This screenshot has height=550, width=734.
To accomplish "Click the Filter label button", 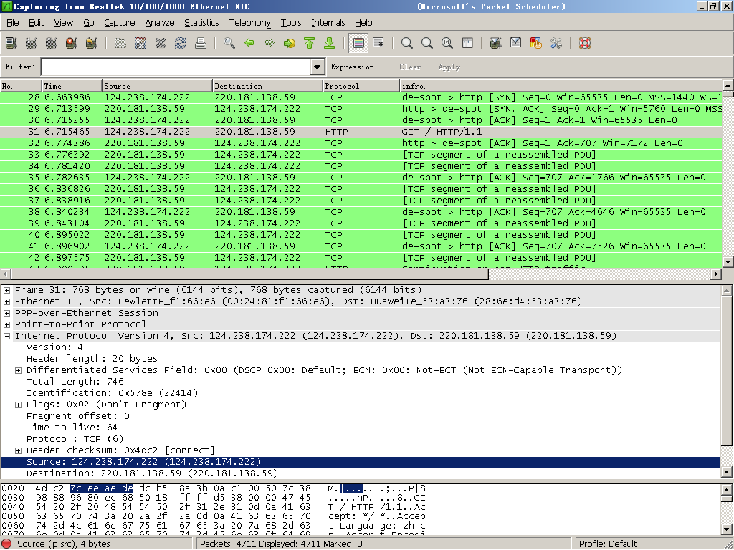I will (x=19, y=67).
